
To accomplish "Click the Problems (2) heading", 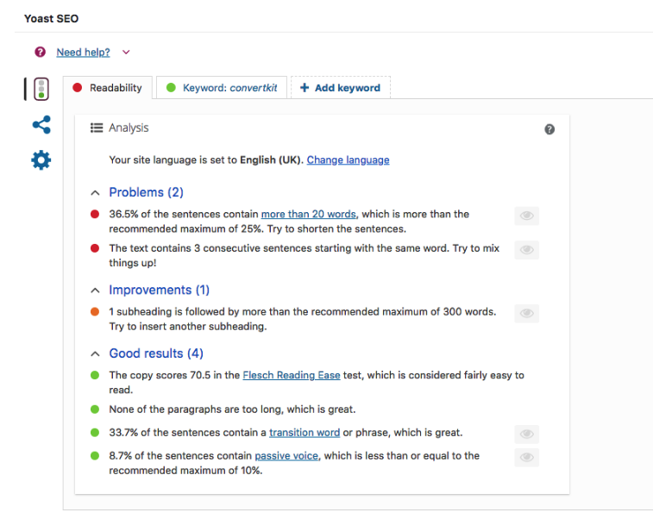I will (146, 192).
